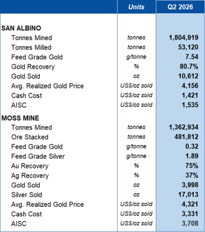Select the Gold Recovery 80.7% value
The width and height of the screenshot is (205, 232).
[189, 66]
